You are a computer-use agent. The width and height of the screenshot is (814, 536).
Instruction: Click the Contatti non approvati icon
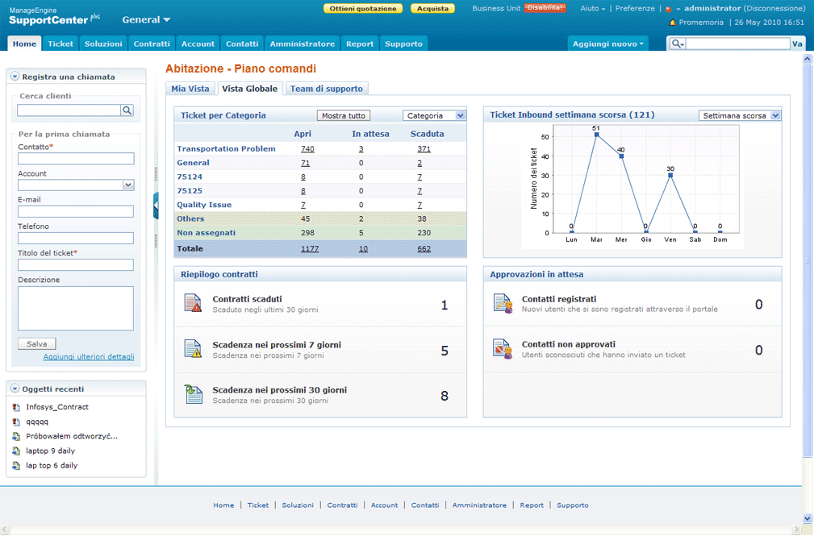click(503, 349)
